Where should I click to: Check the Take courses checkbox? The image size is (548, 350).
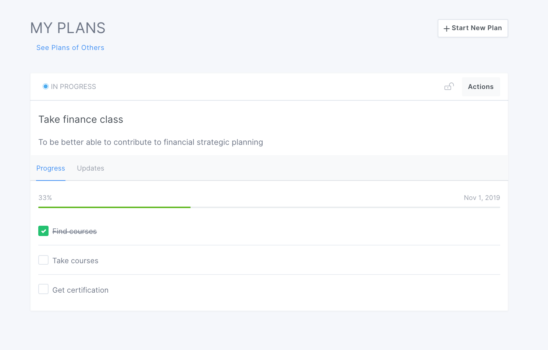tap(43, 260)
